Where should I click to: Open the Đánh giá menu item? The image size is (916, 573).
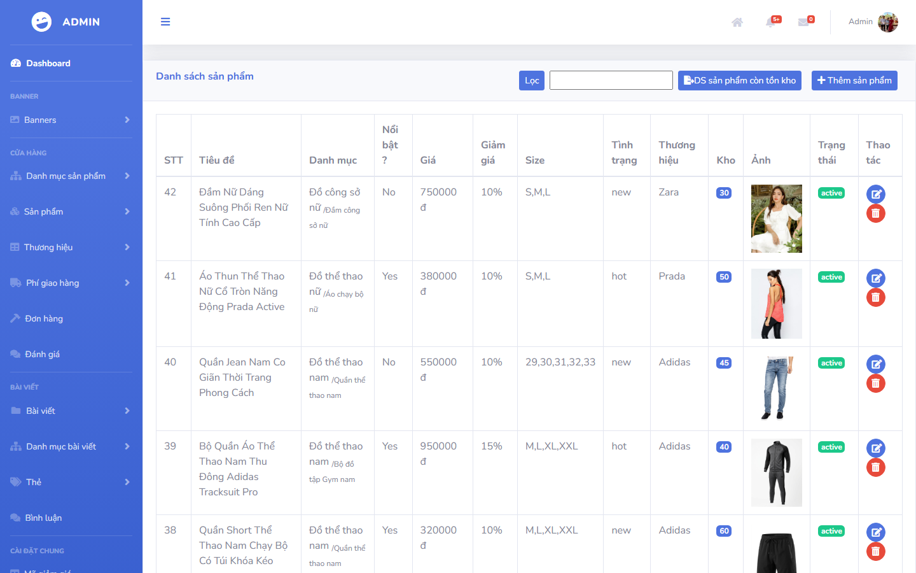pyautogui.click(x=71, y=354)
